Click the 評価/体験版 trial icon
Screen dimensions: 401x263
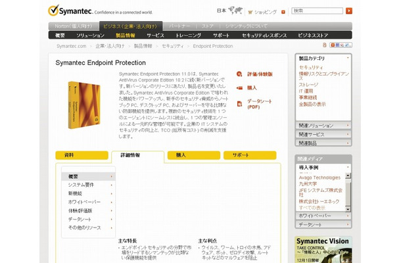tap(239, 74)
